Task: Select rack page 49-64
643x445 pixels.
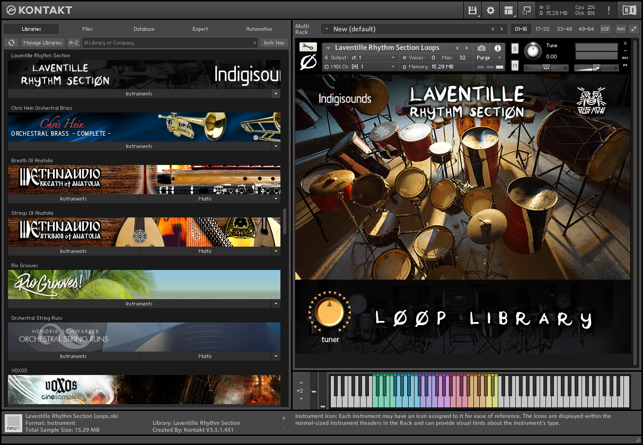Action: click(x=586, y=29)
